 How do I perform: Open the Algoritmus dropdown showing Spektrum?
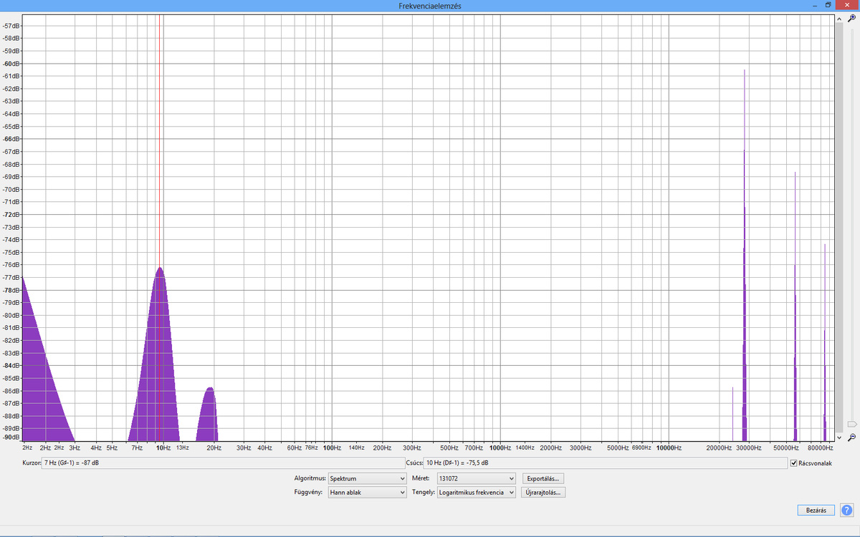[367, 478]
